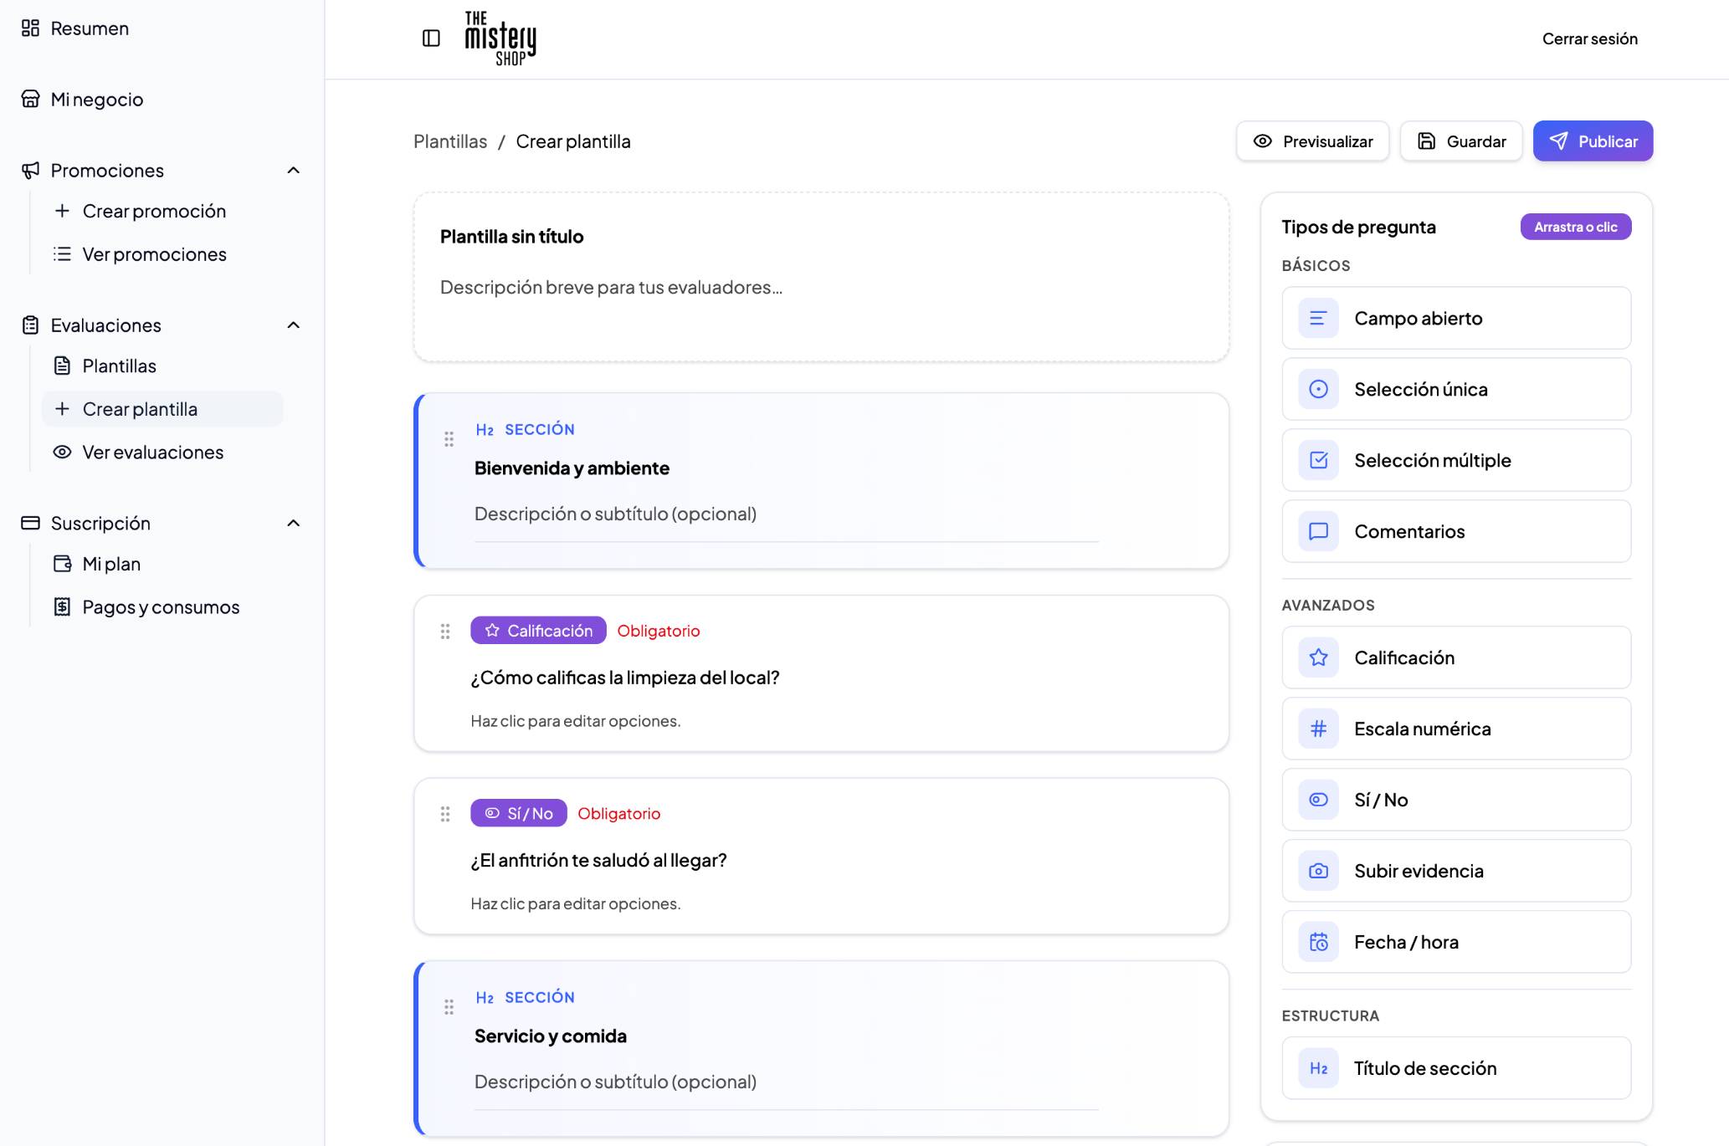Viewport: 1729px width, 1146px height.
Task: Select the Calificación star question type
Action: 1456,657
